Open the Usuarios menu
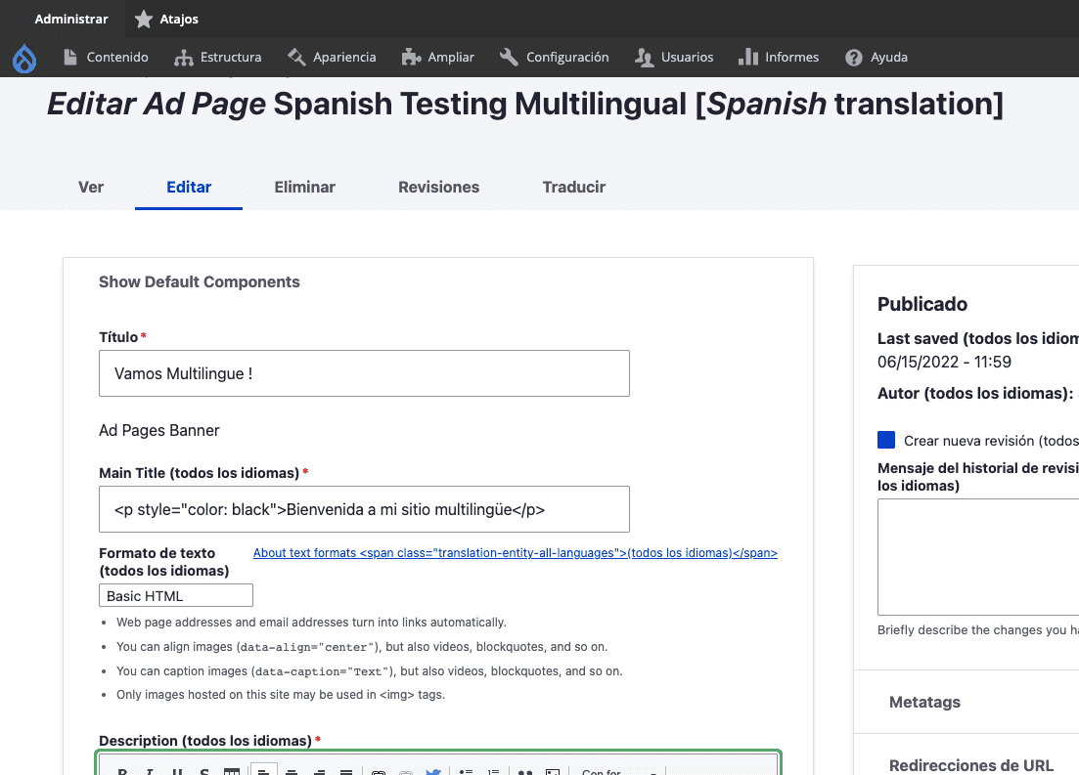Image resolution: width=1079 pixels, height=775 pixels. click(674, 58)
